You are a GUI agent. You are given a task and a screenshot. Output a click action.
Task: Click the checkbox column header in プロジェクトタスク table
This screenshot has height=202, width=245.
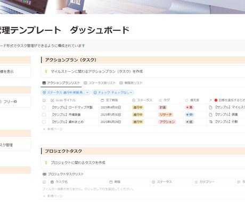point(44,182)
